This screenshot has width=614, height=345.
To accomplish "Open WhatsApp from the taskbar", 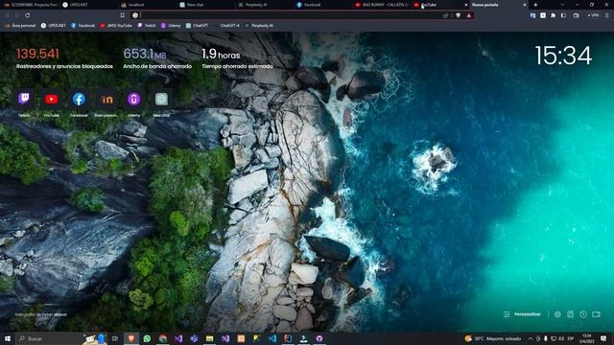I will [147, 338].
